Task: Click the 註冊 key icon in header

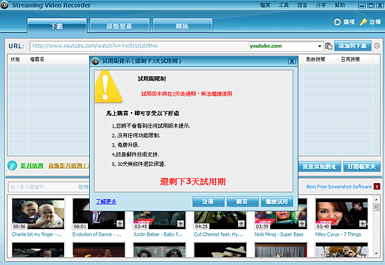Action: click(363, 22)
